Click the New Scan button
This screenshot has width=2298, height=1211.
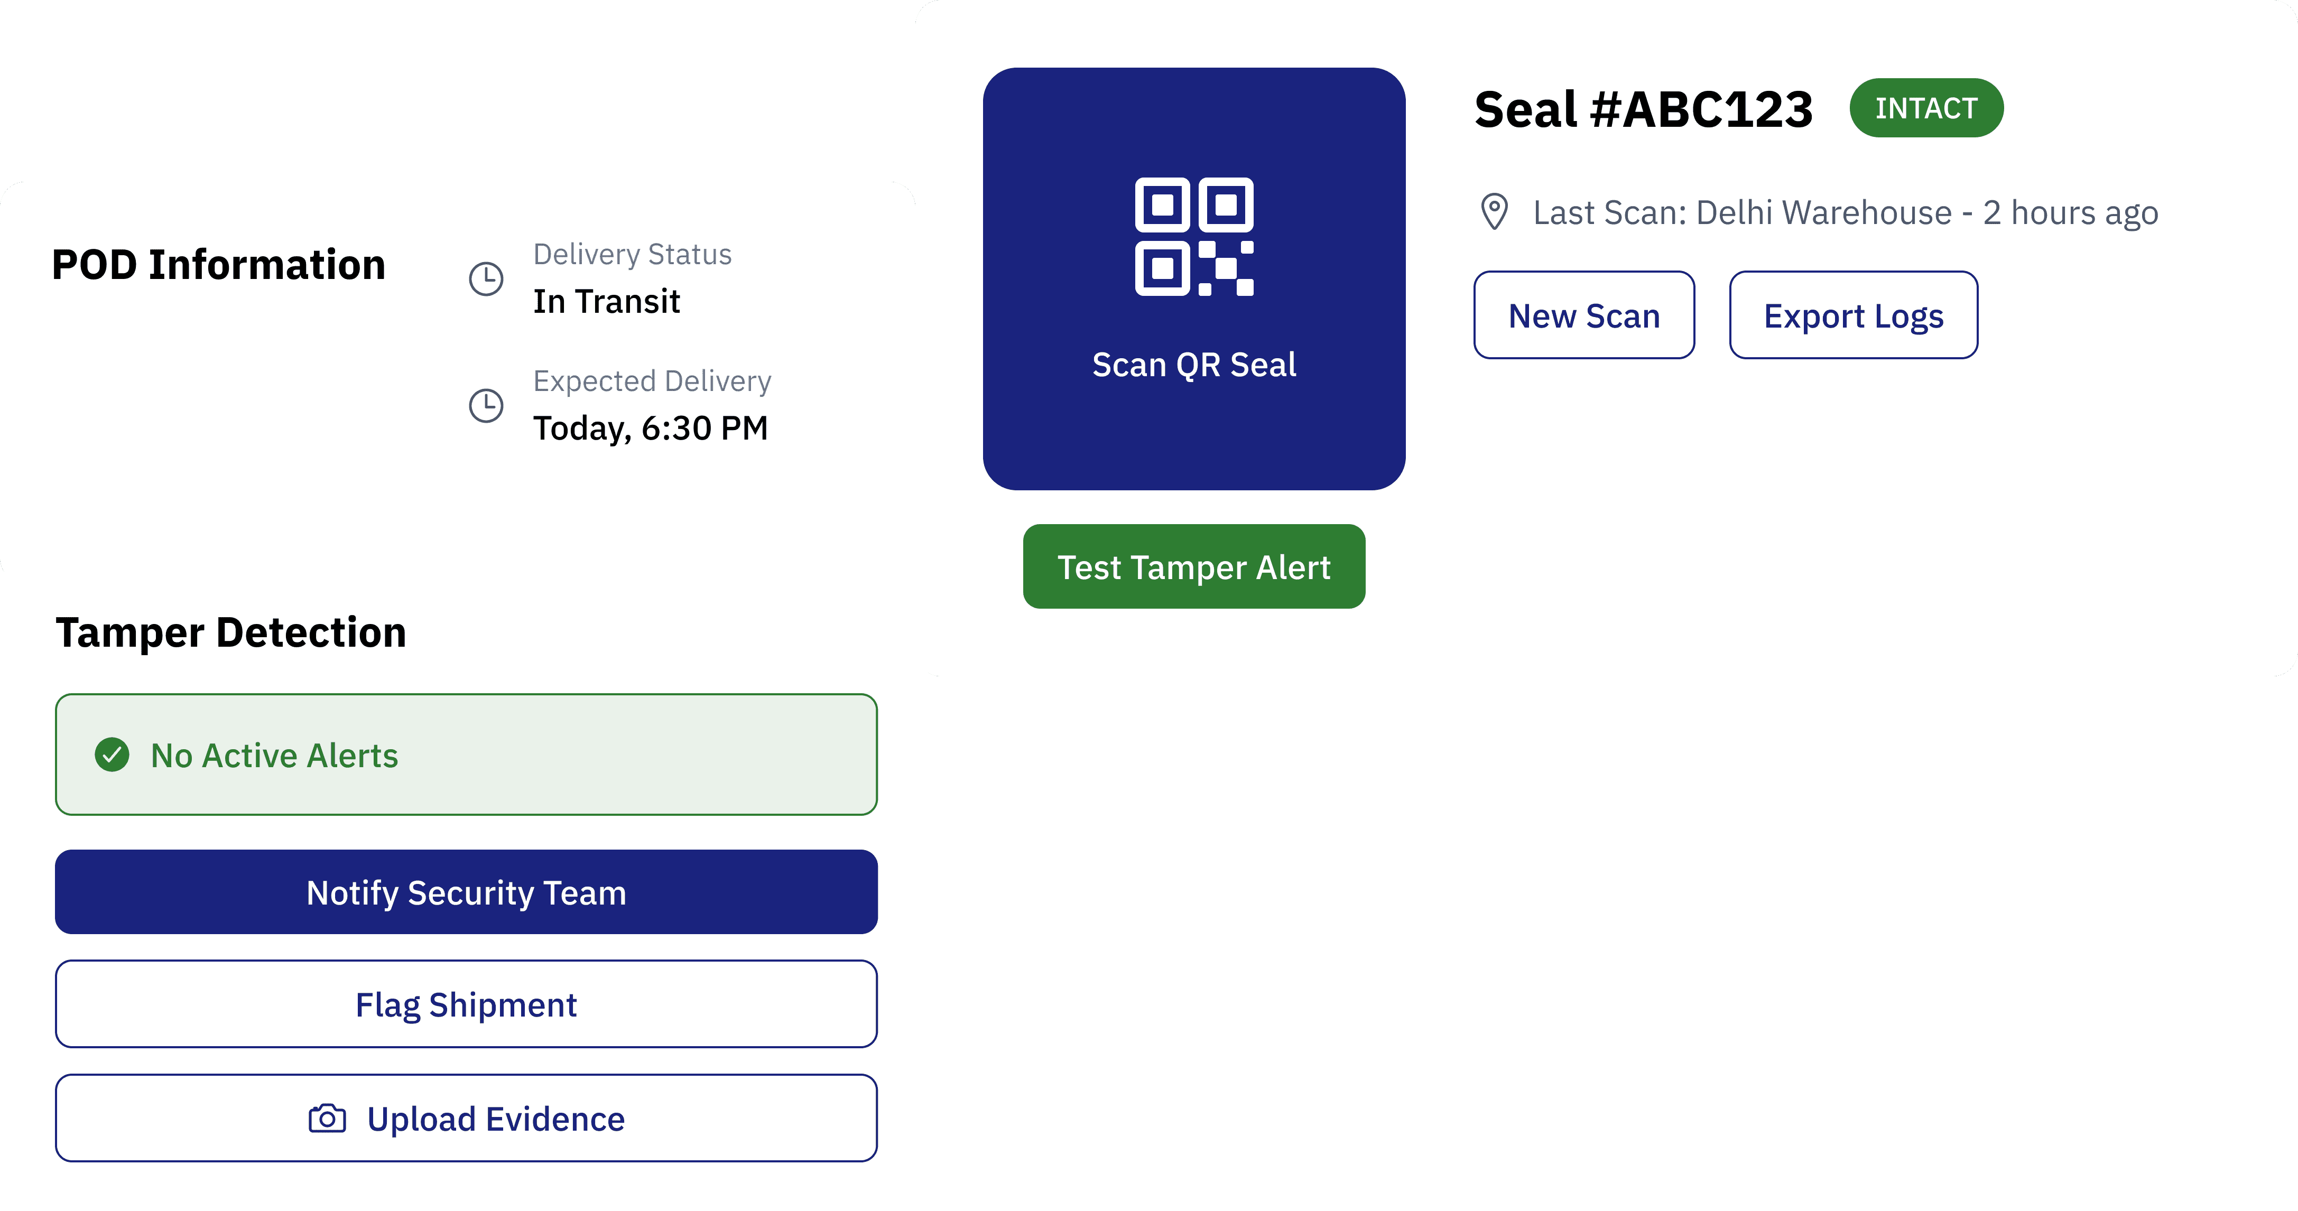click(1584, 315)
